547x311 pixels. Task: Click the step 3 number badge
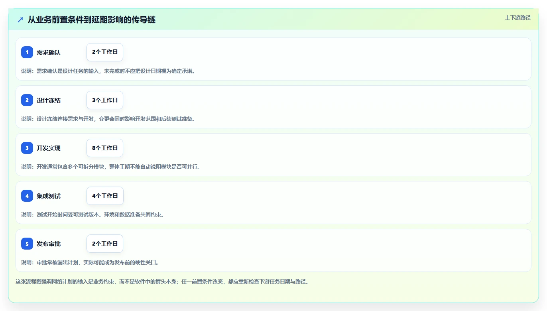tap(27, 148)
